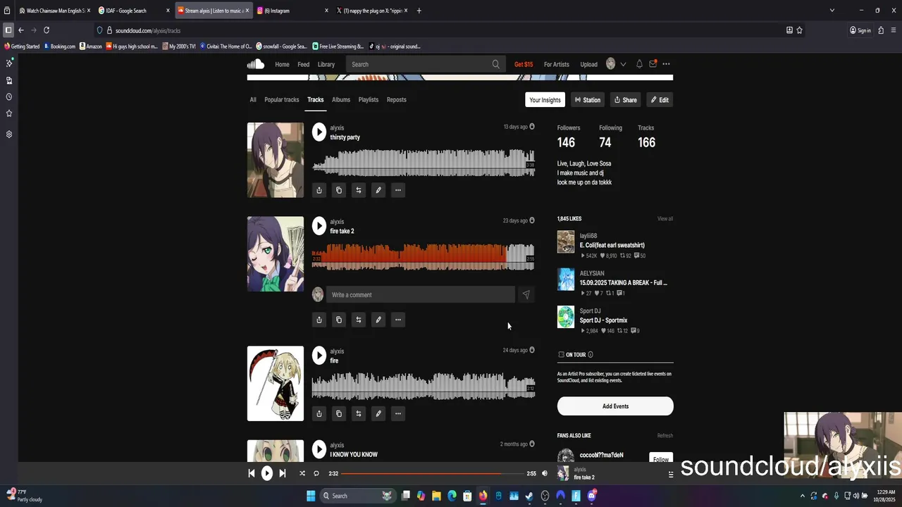The height and width of the screenshot is (507, 902).
Task: Switch to the Playlists tab
Action: pyautogui.click(x=369, y=100)
